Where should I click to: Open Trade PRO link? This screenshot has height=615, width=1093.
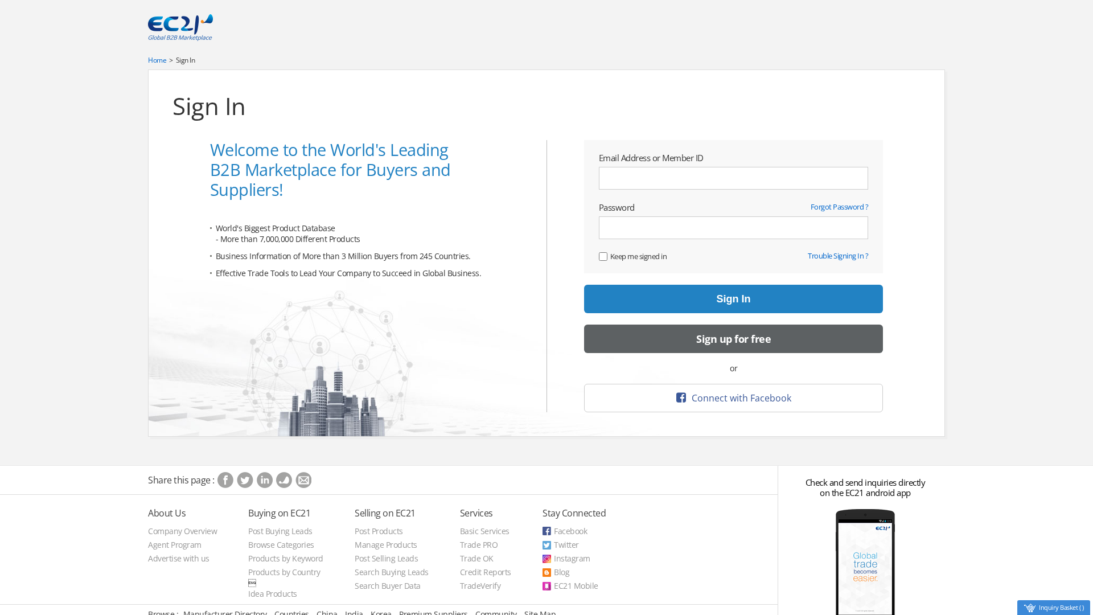tap(479, 545)
